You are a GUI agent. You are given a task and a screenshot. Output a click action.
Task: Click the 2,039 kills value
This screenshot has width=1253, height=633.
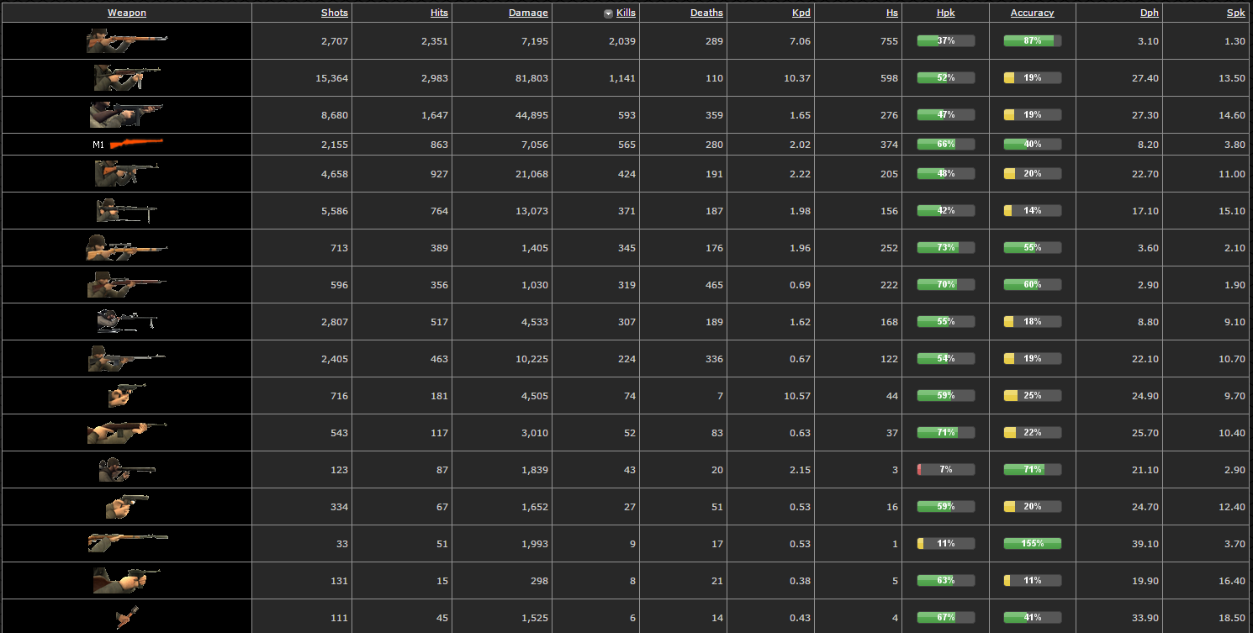pos(622,40)
